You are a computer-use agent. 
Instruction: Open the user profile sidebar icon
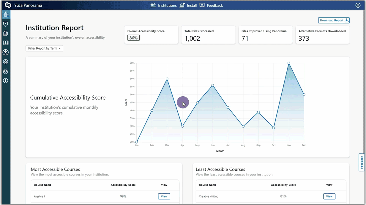click(5, 62)
